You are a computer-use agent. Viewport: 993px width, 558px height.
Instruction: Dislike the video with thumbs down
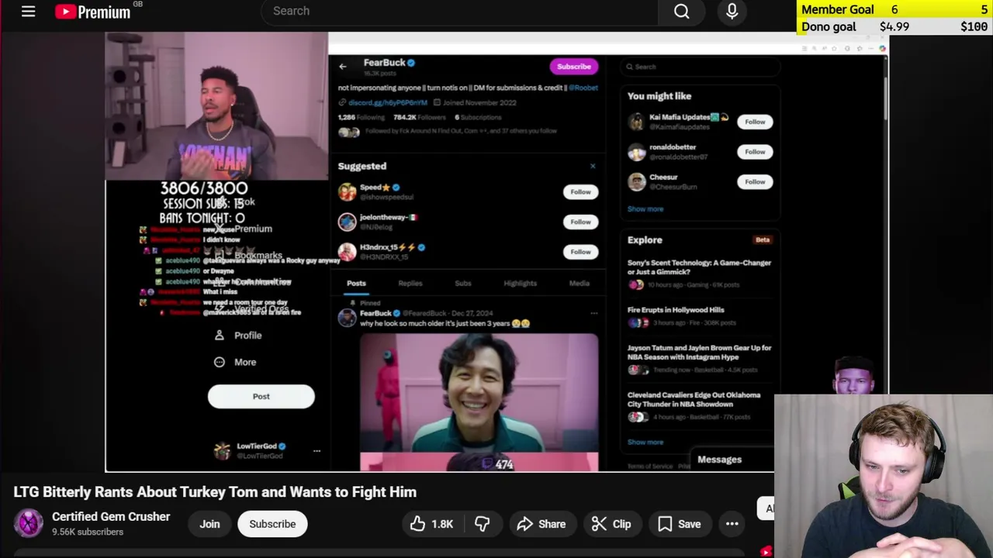482,524
